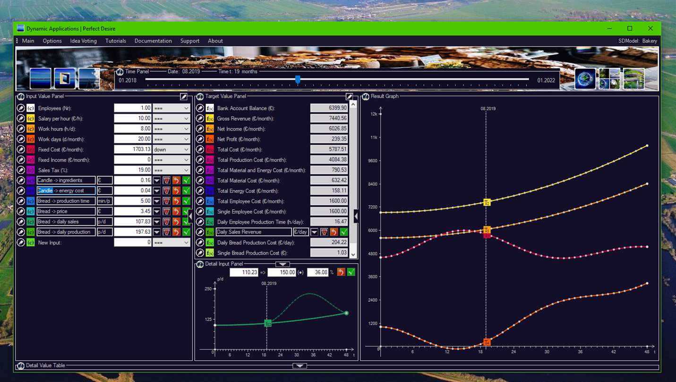Click the Sales Tax (%) value field
676x382 pixels.
(133, 170)
